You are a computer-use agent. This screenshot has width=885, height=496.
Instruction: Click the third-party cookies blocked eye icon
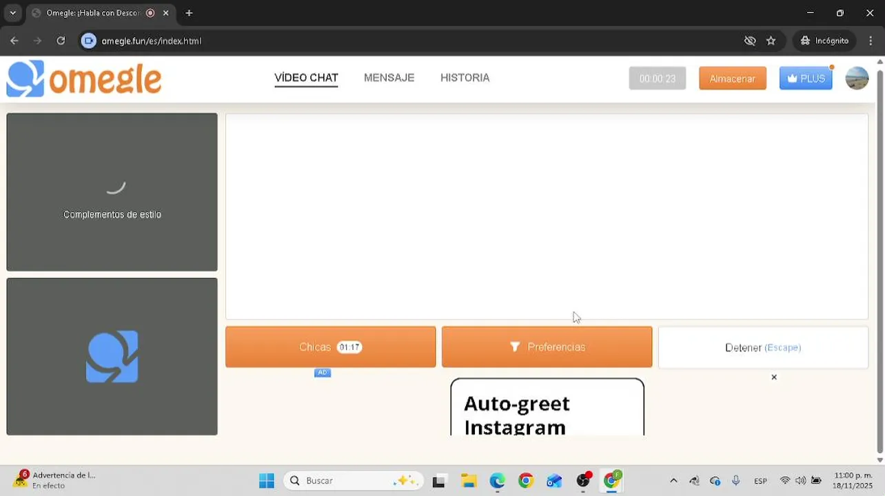coord(750,41)
